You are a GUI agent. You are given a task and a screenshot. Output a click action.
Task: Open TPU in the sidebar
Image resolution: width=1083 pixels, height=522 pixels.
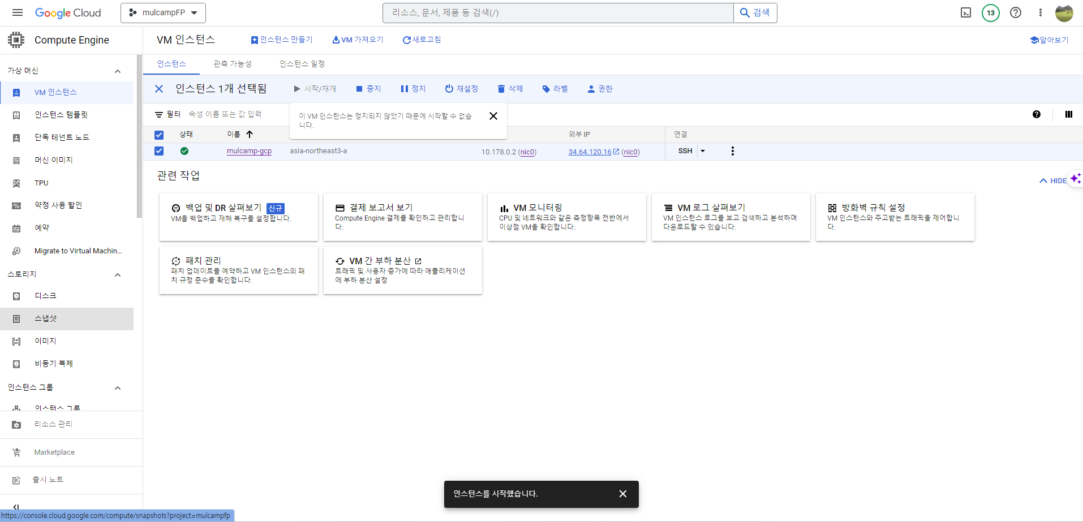tap(67, 183)
